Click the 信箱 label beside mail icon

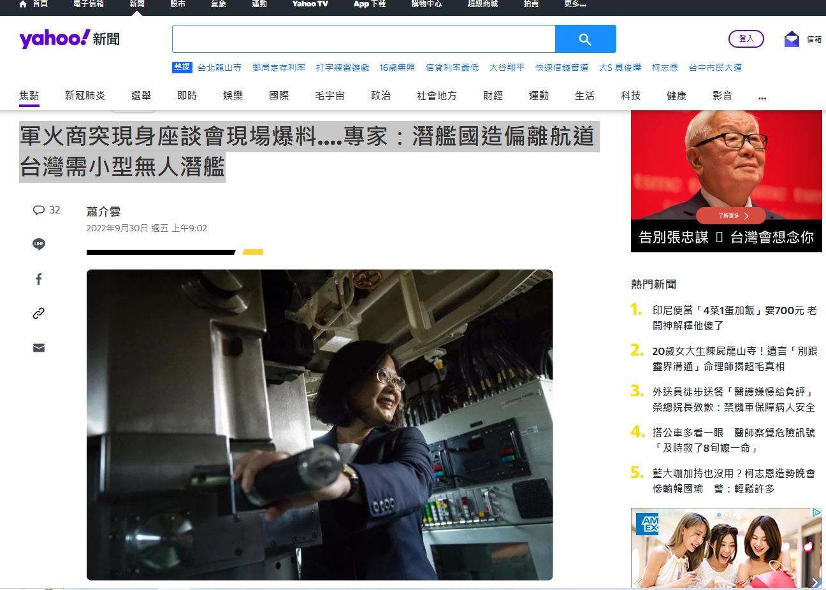click(x=815, y=40)
